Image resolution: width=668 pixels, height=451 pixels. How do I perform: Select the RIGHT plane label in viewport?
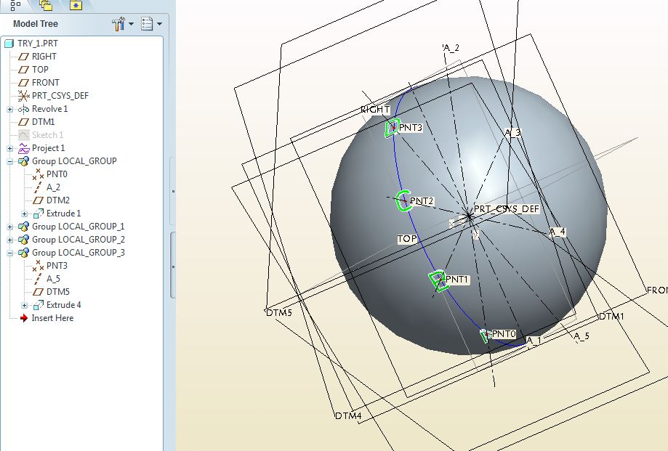(x=375, y=110)
